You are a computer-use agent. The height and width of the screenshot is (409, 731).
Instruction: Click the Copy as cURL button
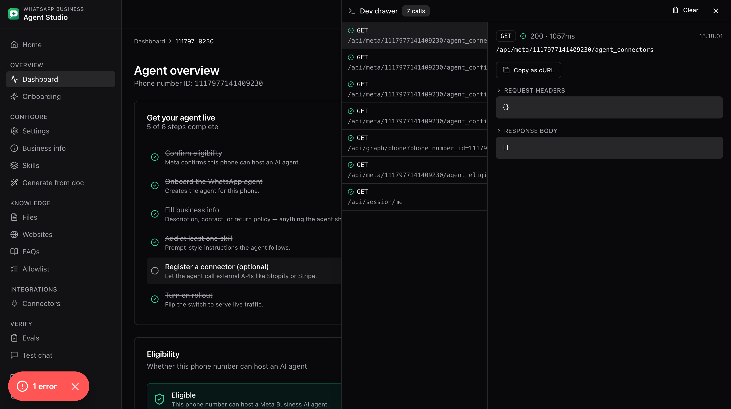click(x=528, y=70)
